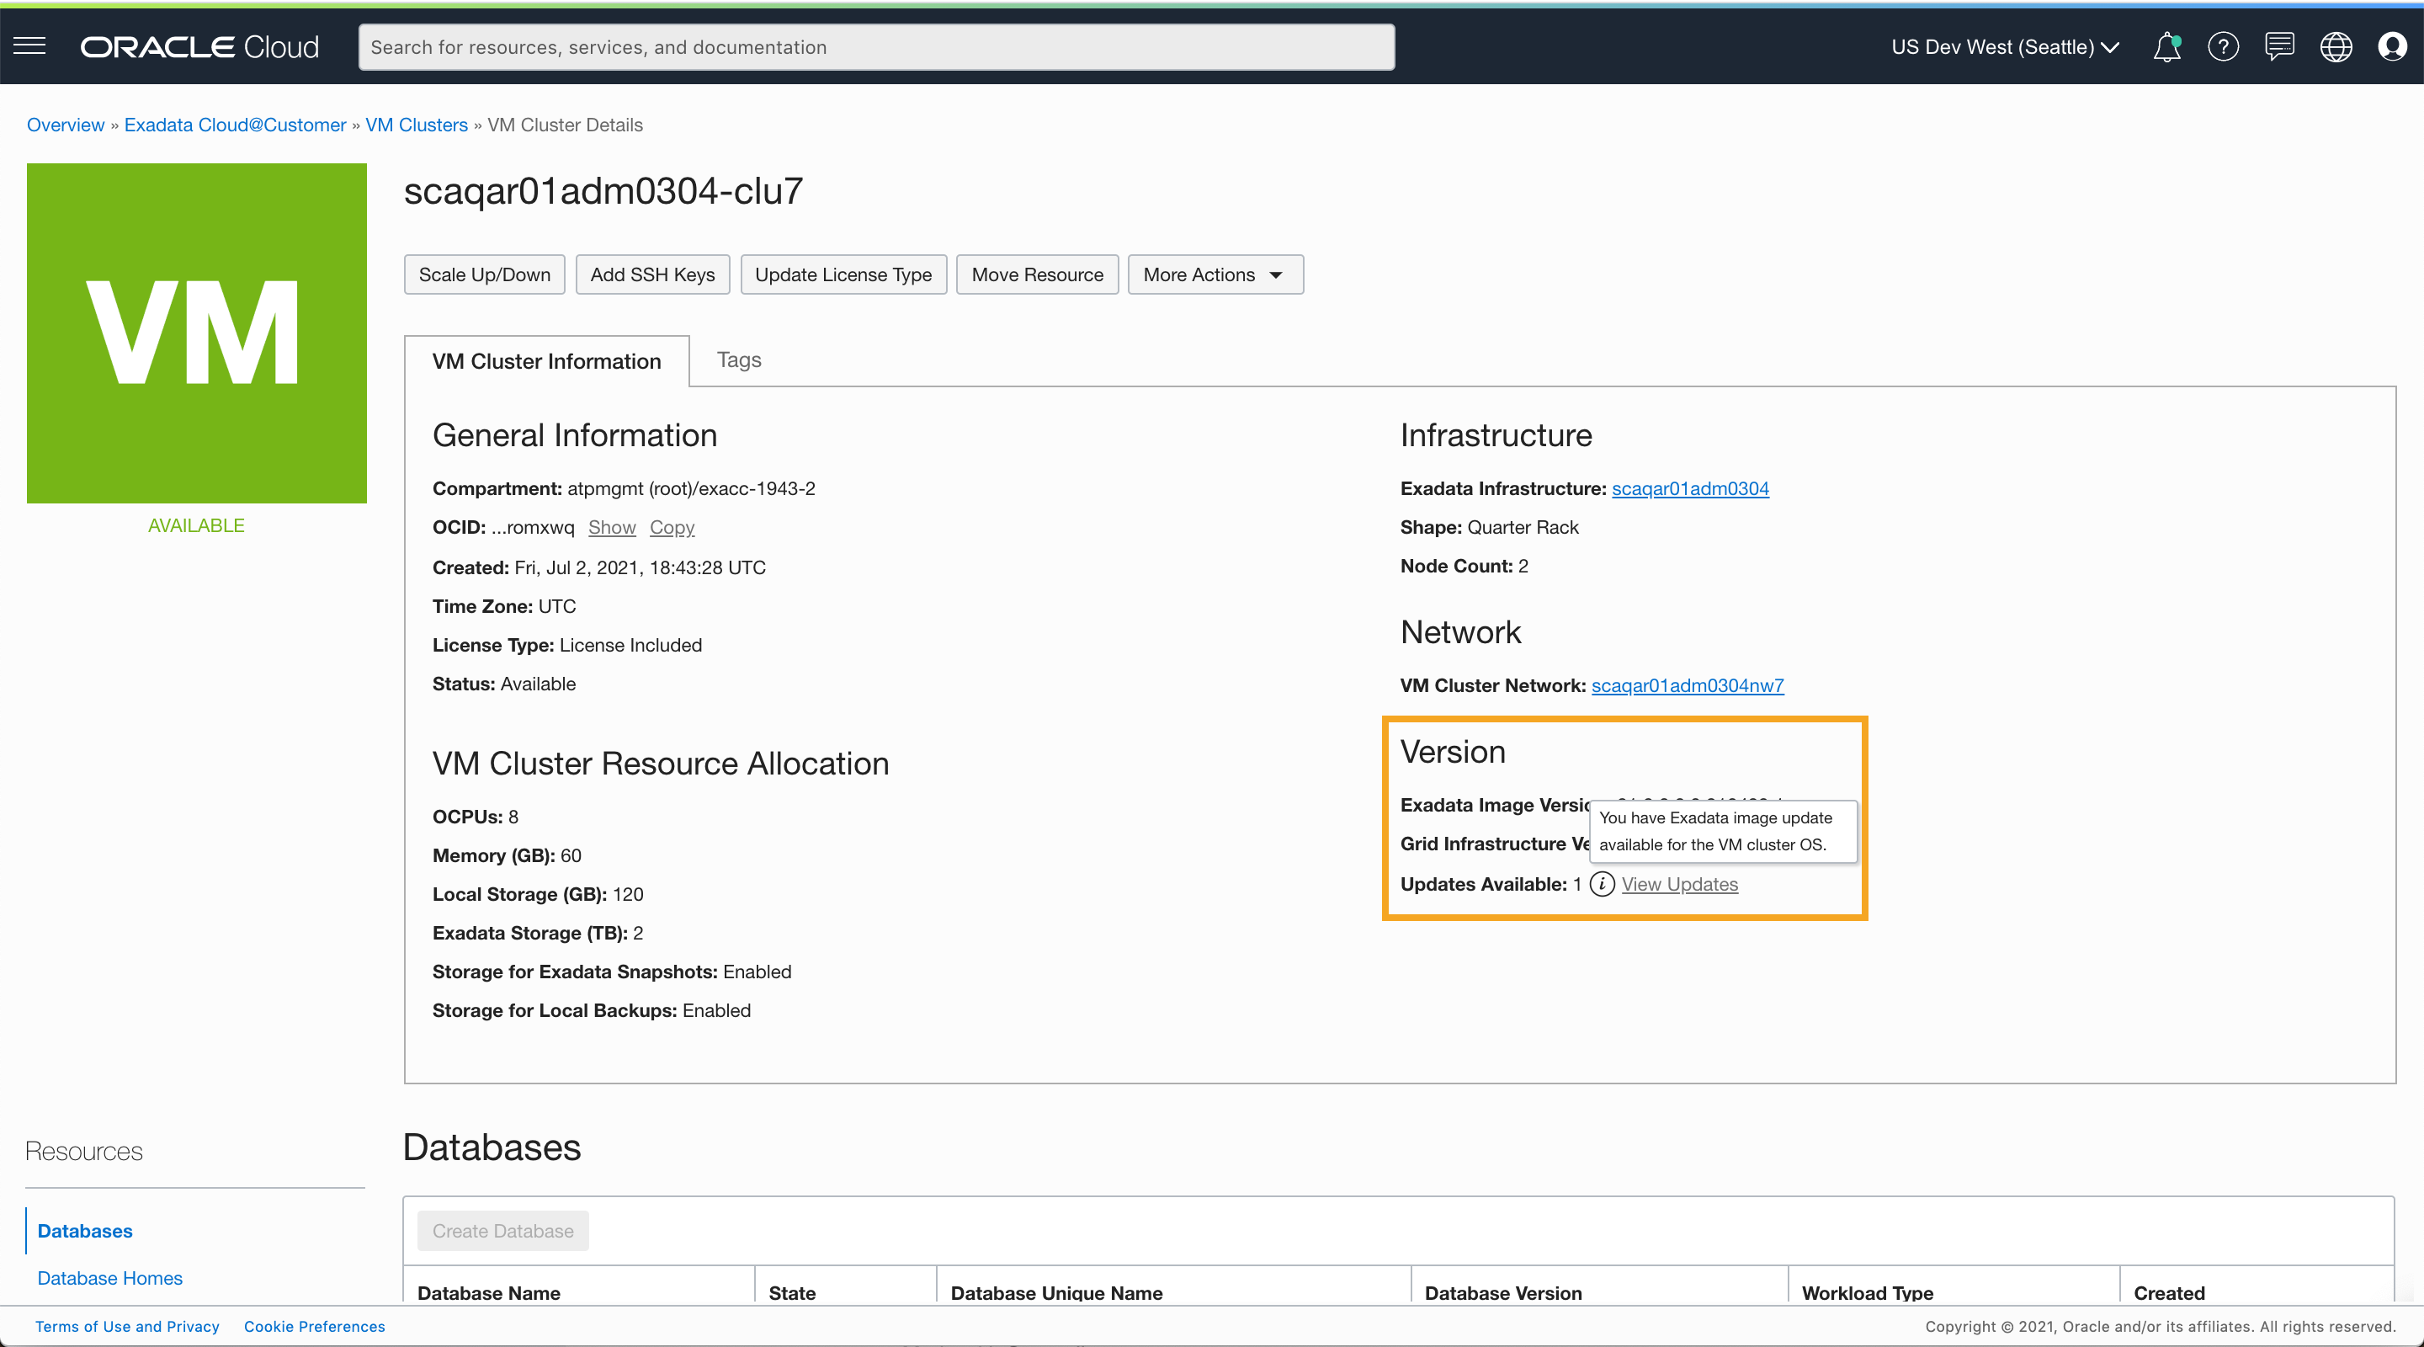Click Show to reveal the OCID
Viewport: 2424px width, 1347px height.
coord(612,527)
